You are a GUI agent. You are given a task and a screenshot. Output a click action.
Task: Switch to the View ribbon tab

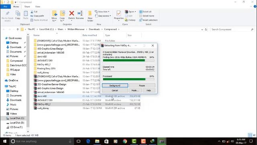point(38,6)
